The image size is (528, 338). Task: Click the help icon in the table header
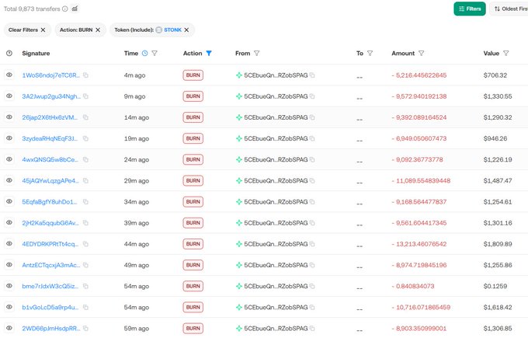click(x=9, y=54)
